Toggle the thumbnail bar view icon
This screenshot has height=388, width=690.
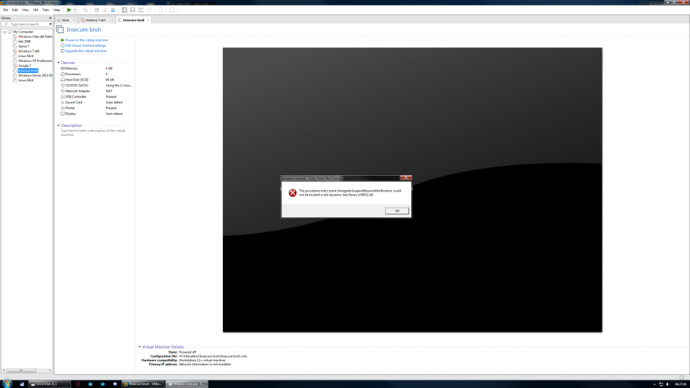[x=132, y=10]
